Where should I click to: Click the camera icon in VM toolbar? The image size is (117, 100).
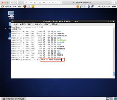pyautogui.click(x=49, y=3)
